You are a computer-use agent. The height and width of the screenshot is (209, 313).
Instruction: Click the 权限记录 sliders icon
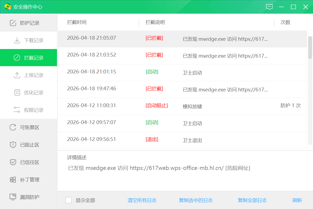(17, 110)
